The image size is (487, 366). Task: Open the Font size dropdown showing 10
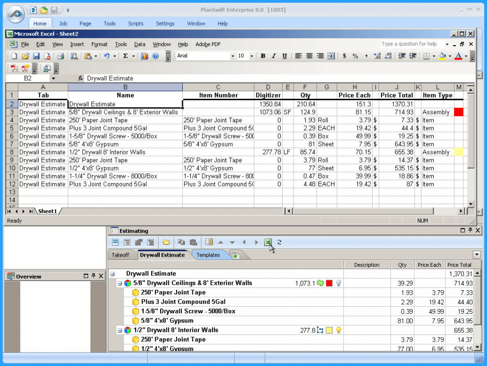coord(252,56)
